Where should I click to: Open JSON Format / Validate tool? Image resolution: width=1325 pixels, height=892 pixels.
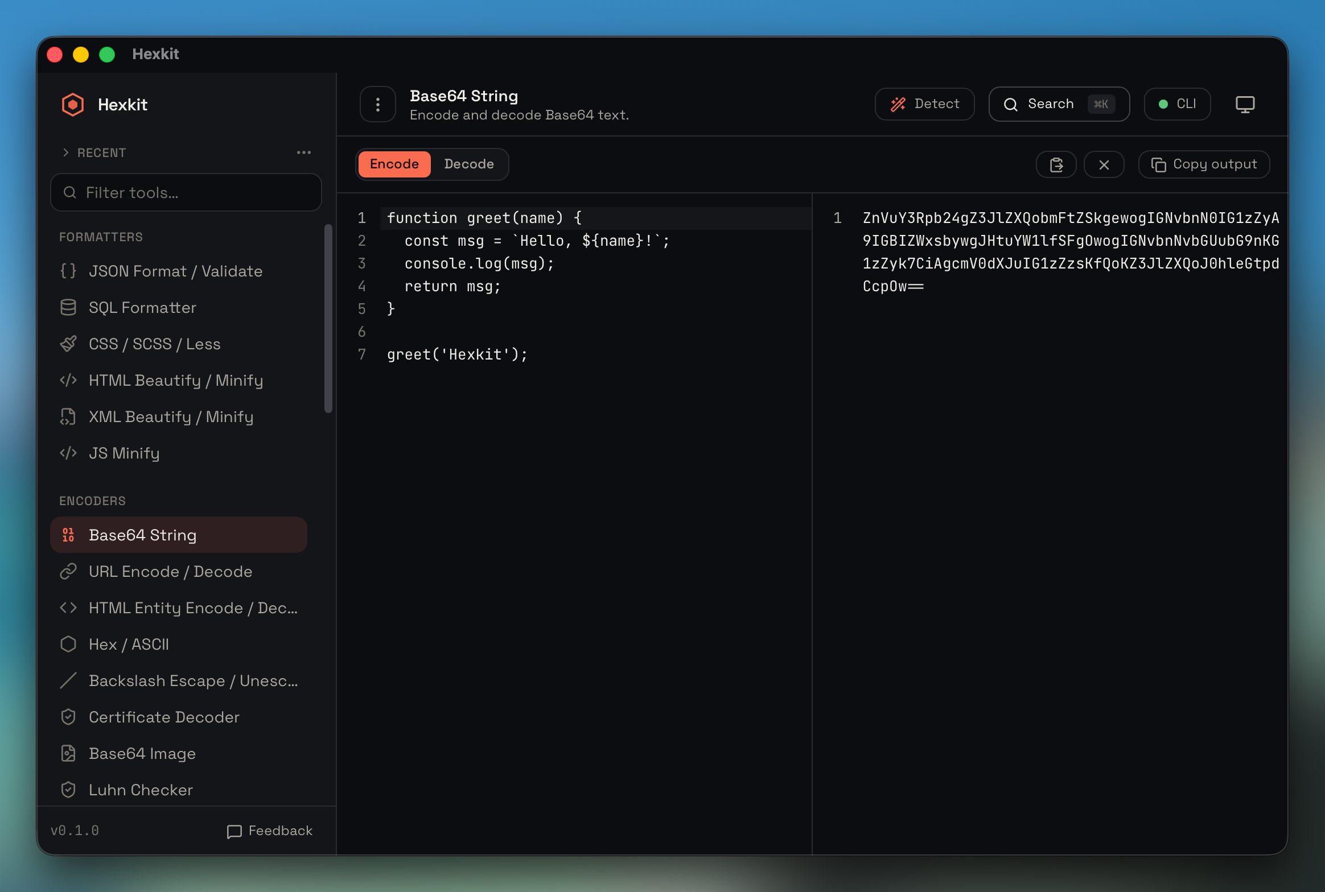pyautogui.click(x=179, y=271)
